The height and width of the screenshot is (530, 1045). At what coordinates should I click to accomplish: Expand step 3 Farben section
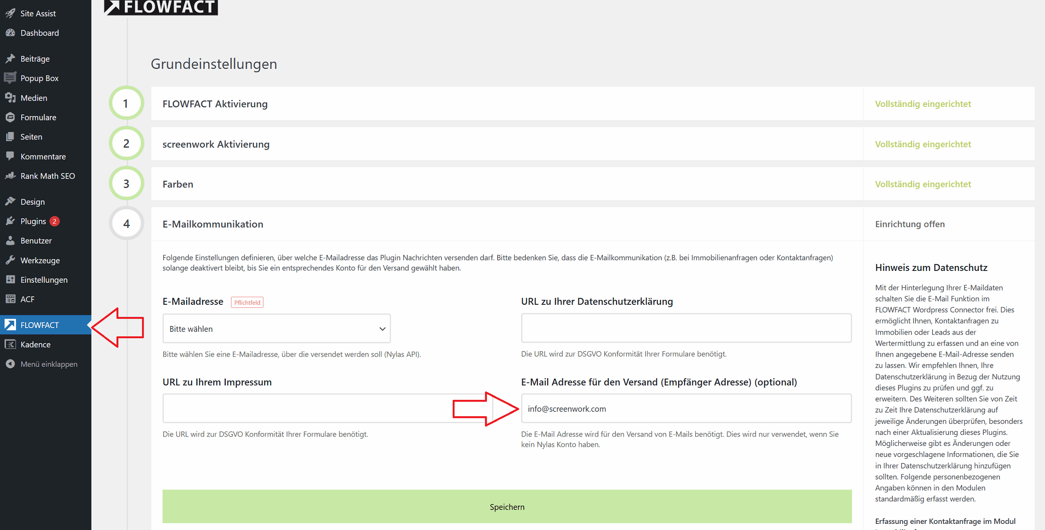[507, 184]
